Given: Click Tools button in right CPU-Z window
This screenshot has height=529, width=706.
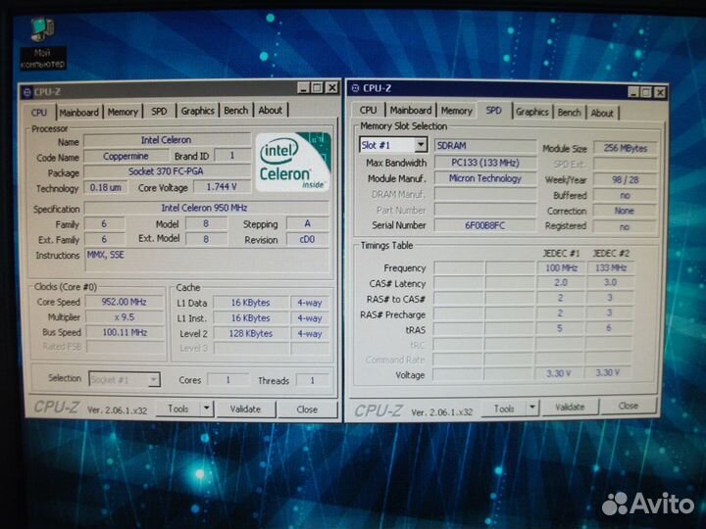Looking at the screenshot, I should 504,409.
